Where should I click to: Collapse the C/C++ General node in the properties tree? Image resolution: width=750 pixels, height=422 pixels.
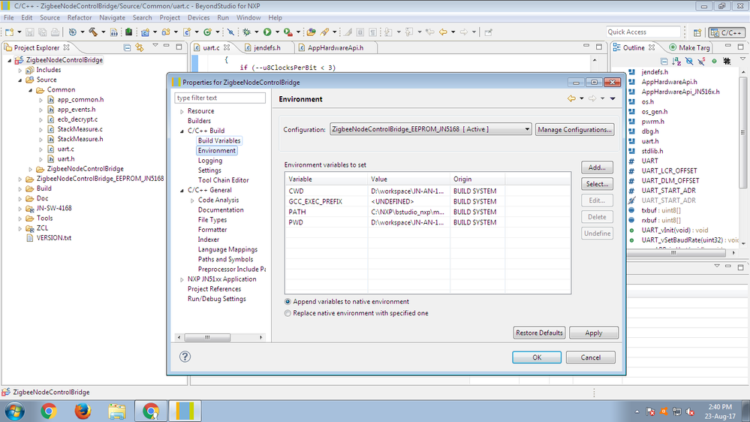tap(182, 190)
